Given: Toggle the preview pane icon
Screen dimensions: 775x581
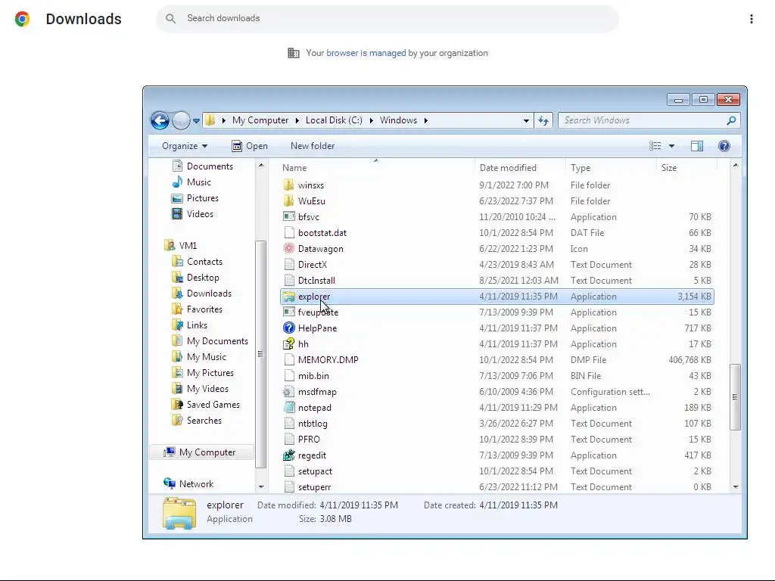Looking at the screenshot, I should pyautogui.click(x=697, y=146).
